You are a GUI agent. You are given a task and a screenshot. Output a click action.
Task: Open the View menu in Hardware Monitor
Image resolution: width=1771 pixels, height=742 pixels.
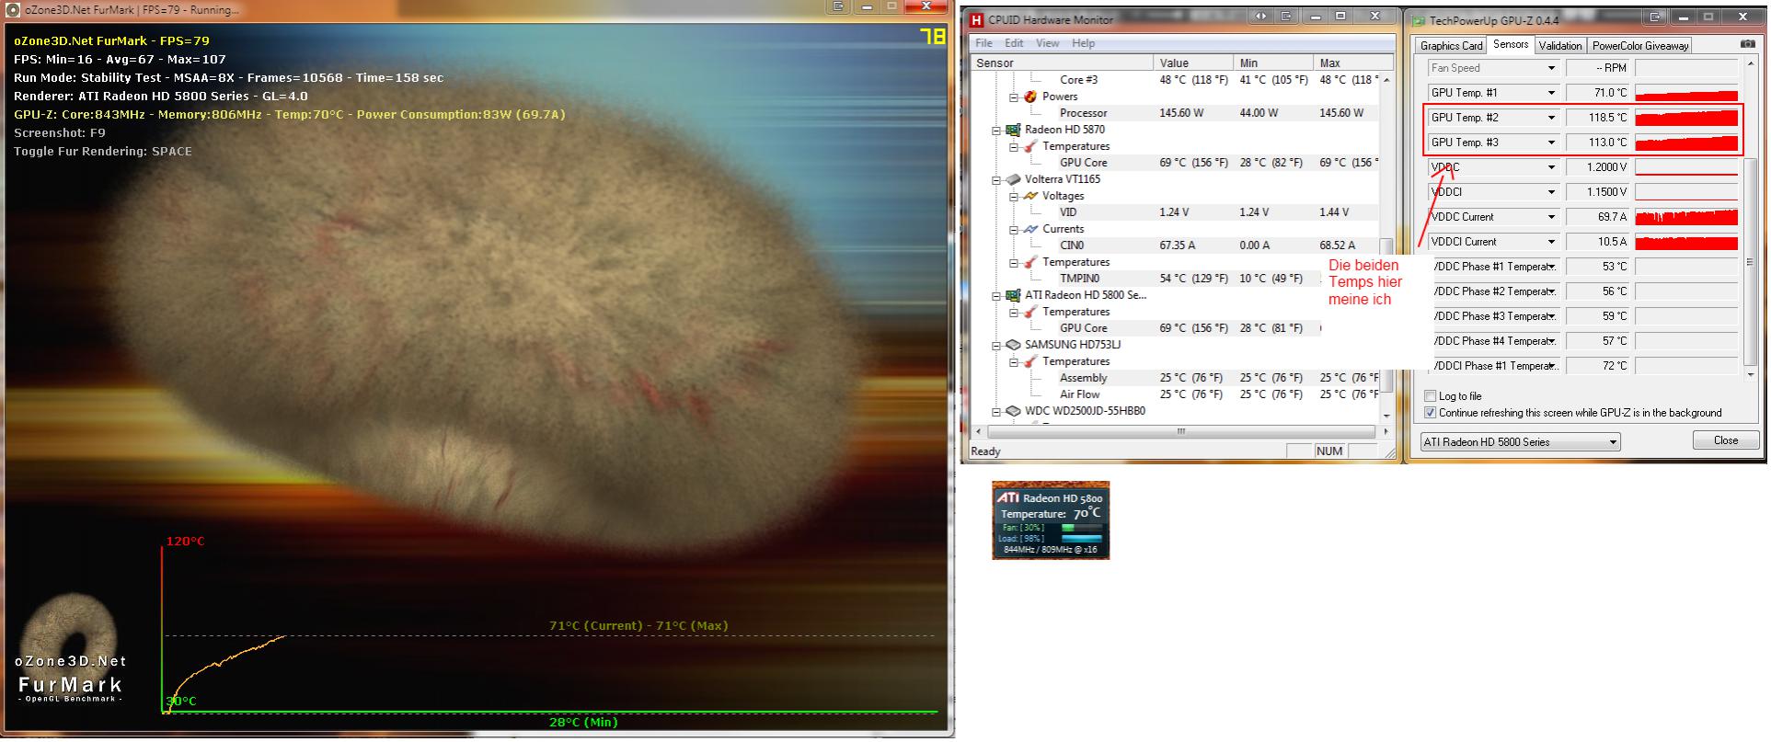point(1047,43)
